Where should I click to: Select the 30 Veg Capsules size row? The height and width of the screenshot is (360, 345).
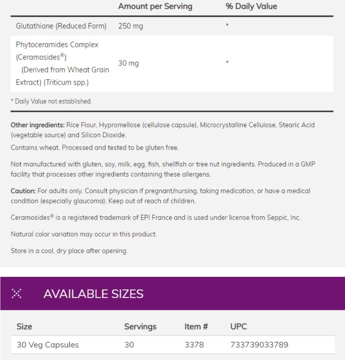click(173, 345)
